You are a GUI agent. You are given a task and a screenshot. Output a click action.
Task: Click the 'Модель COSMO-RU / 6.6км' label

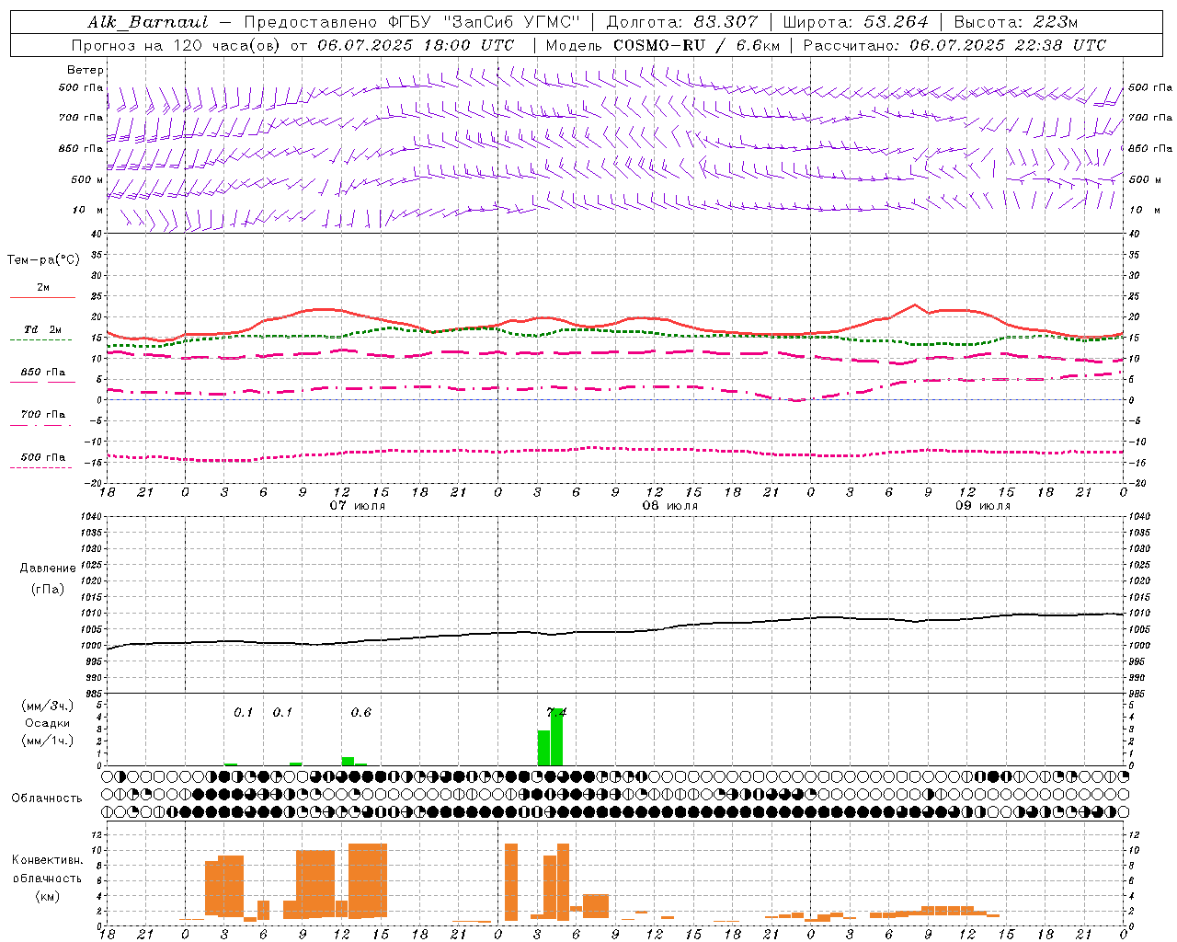click(662, 45)
